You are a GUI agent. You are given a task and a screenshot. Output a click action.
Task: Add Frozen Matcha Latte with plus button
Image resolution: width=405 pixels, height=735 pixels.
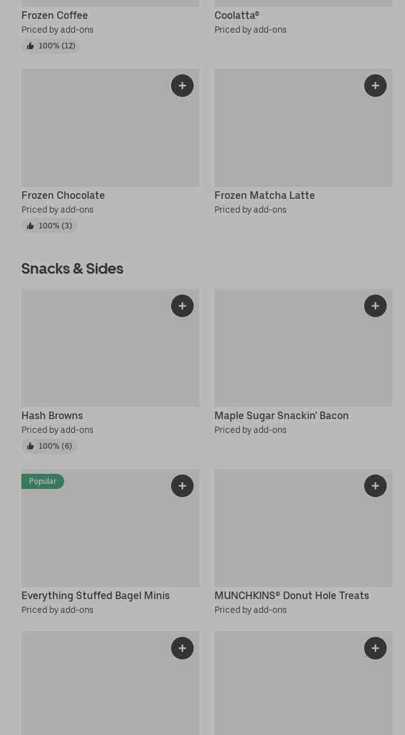click(x=375, y=86)
